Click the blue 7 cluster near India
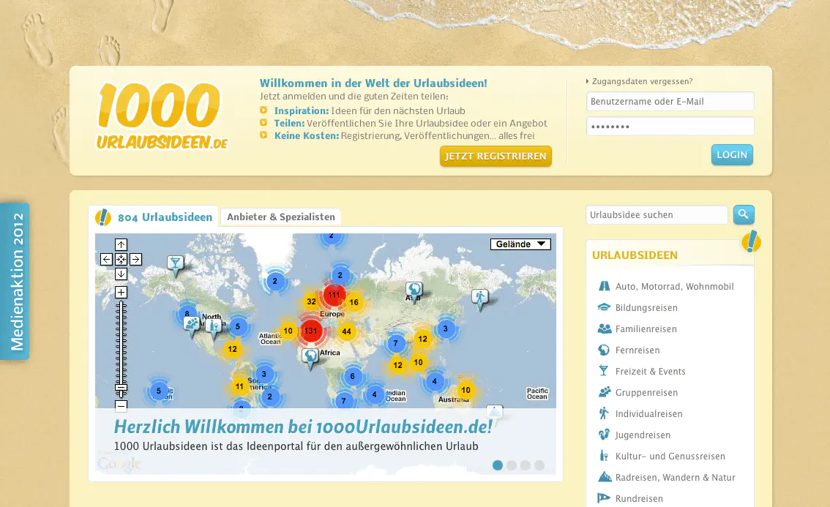This screenshot has width=830, height=507. (x=395, y=343)
